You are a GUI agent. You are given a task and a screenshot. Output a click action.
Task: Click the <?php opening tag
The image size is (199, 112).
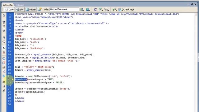tap(18, 36)
